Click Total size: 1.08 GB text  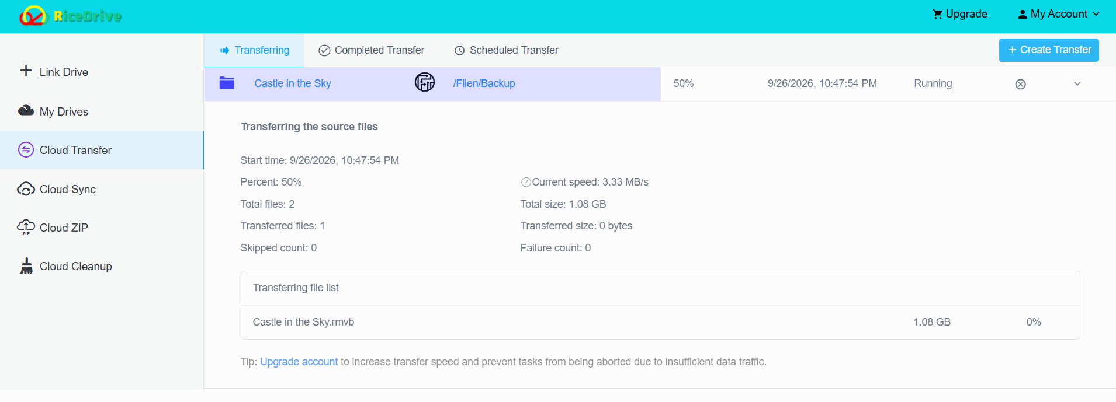click(x=563, y=204)
